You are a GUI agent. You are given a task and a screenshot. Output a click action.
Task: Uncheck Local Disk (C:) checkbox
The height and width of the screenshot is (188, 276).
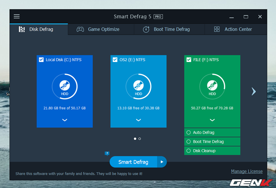coord(41,60)
